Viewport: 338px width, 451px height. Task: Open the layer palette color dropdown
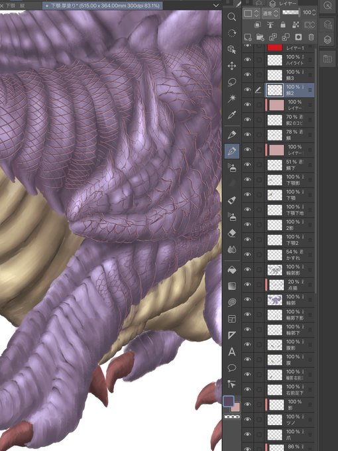point(251,13)
